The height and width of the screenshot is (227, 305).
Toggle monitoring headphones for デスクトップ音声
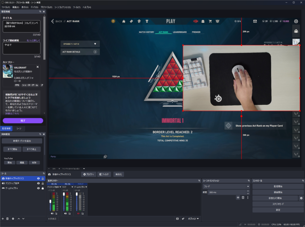pyautogui.click(x=56, y=213)
